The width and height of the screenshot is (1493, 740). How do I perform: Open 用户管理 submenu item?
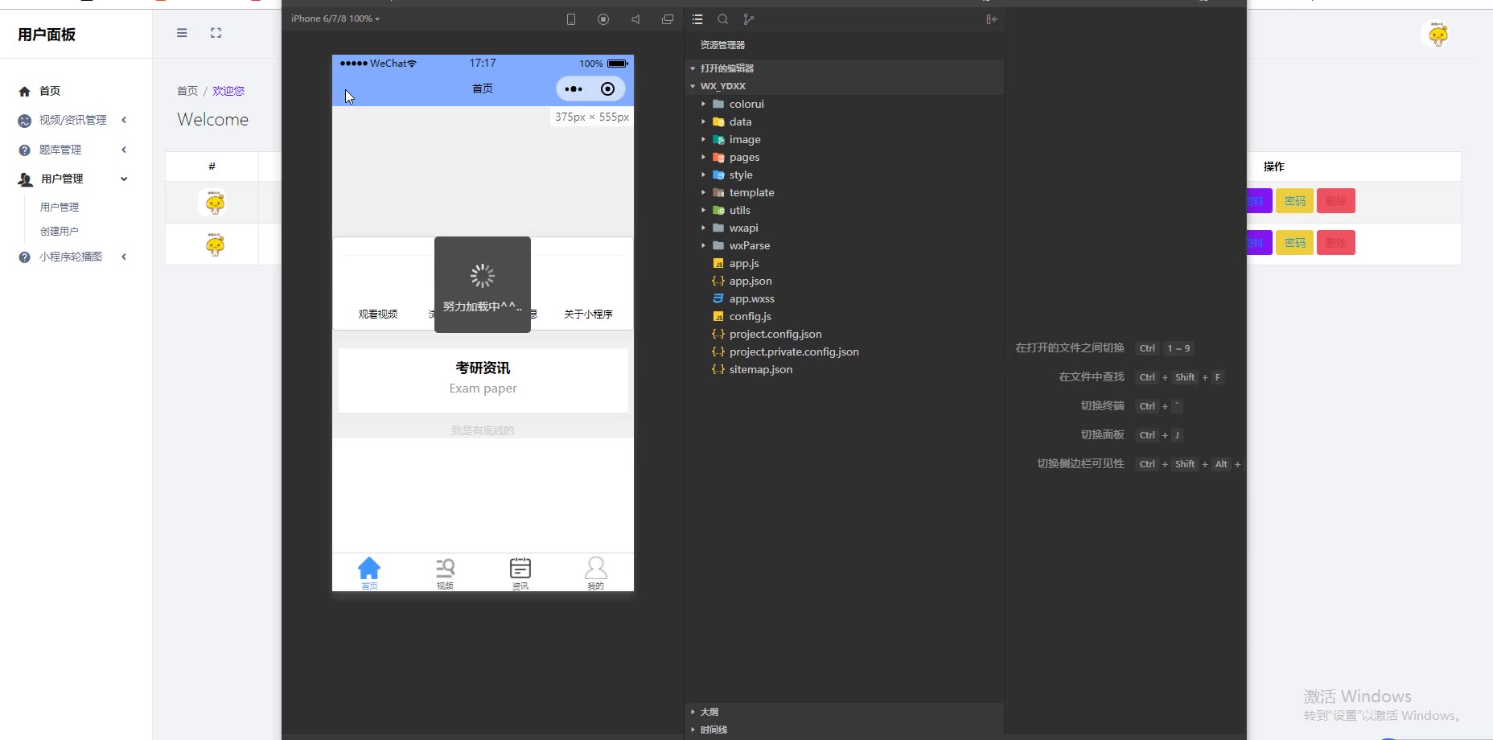(60, 208)
